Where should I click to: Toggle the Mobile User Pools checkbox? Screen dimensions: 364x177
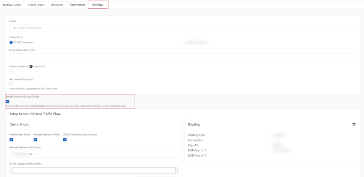pyautogui.click(x=11, y=140)
